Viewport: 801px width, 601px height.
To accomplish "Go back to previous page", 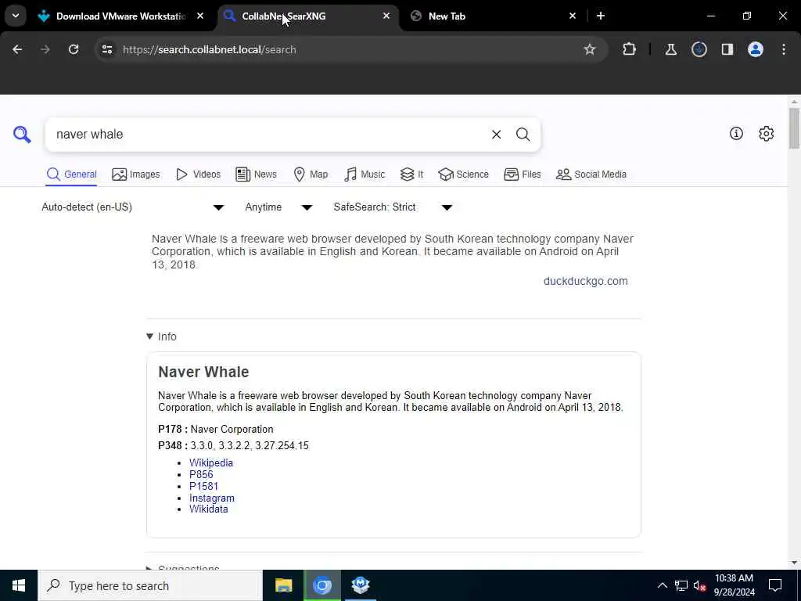I will point(17,49).
